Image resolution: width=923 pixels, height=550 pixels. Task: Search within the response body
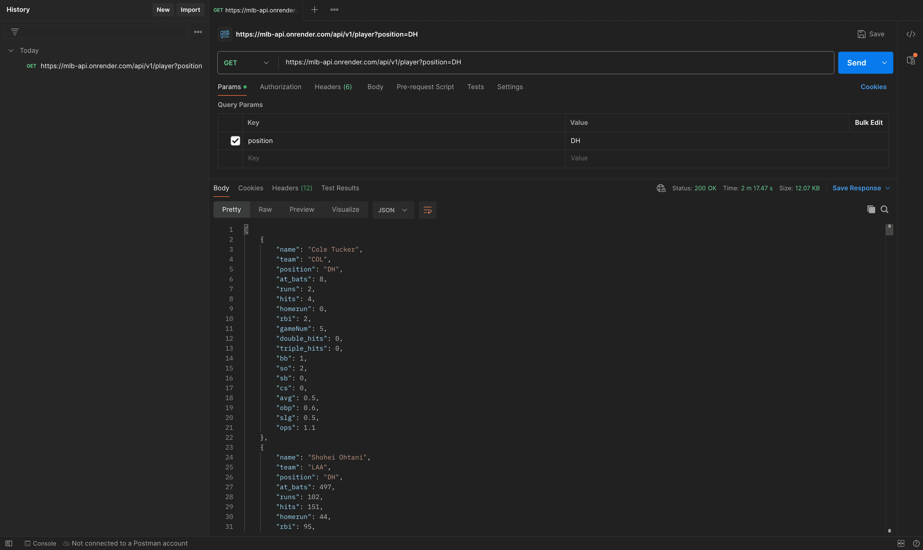[x=884, y=209]
